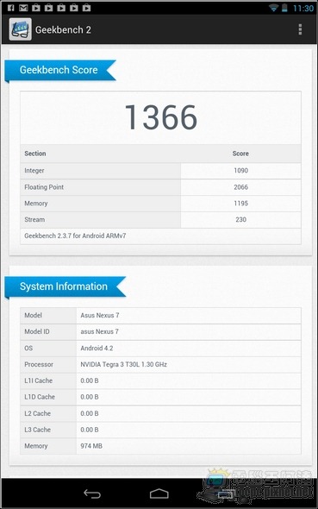This screenshot has width=318, height=509.
Task: Select the OS label
Action: (28, 348)
